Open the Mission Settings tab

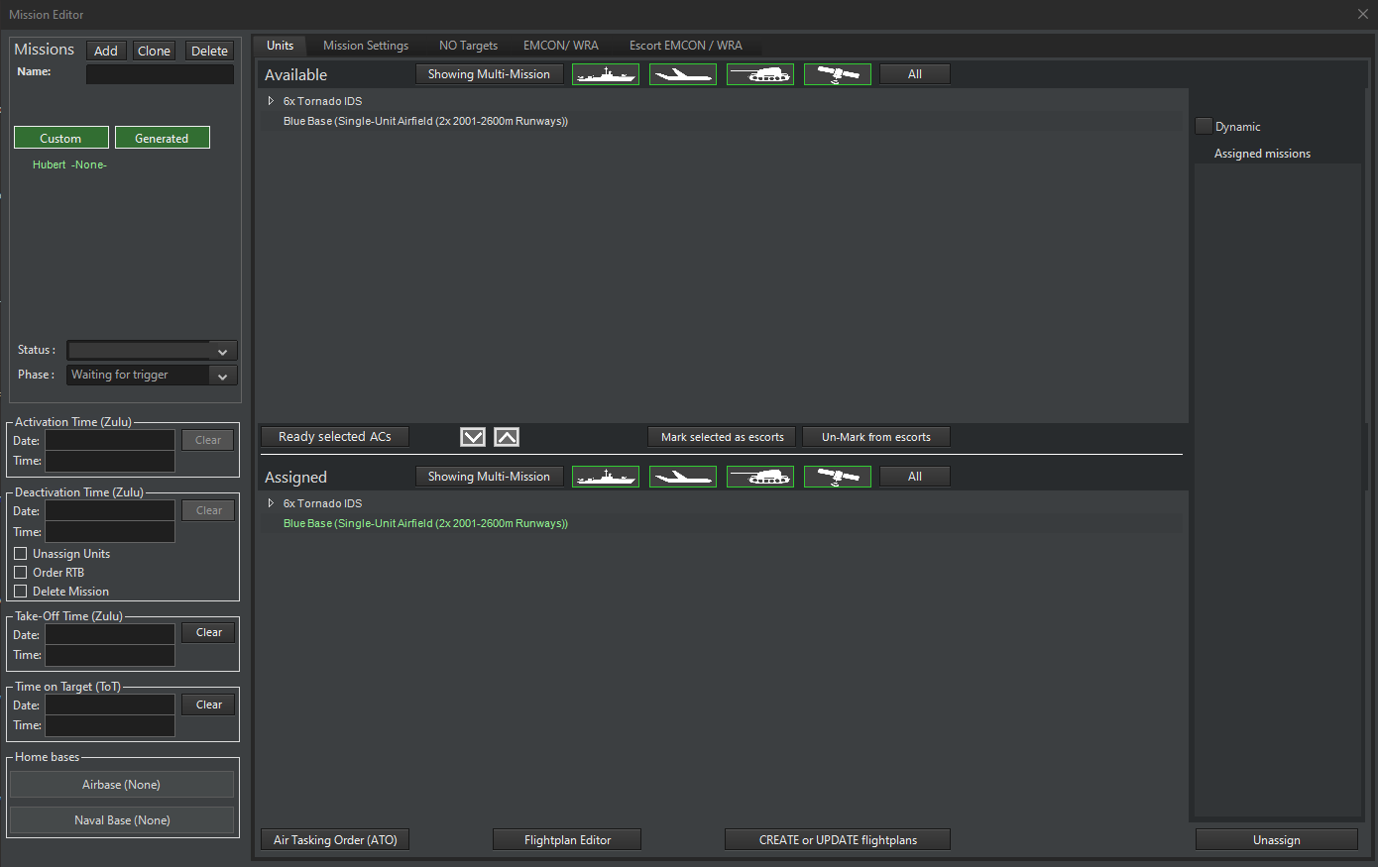[366, 46]
